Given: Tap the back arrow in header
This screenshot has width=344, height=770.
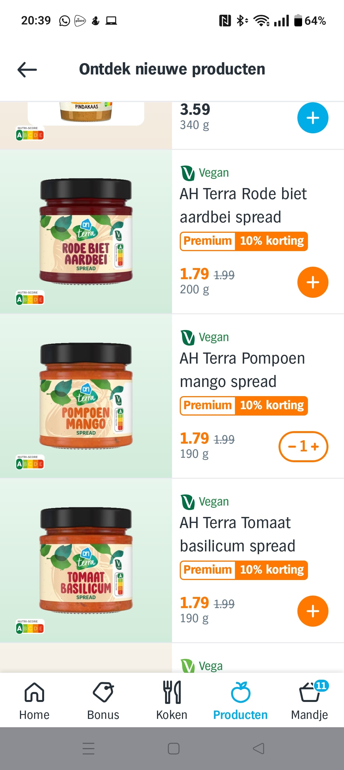Looking at the screenshot, I should tap(27, 70).
